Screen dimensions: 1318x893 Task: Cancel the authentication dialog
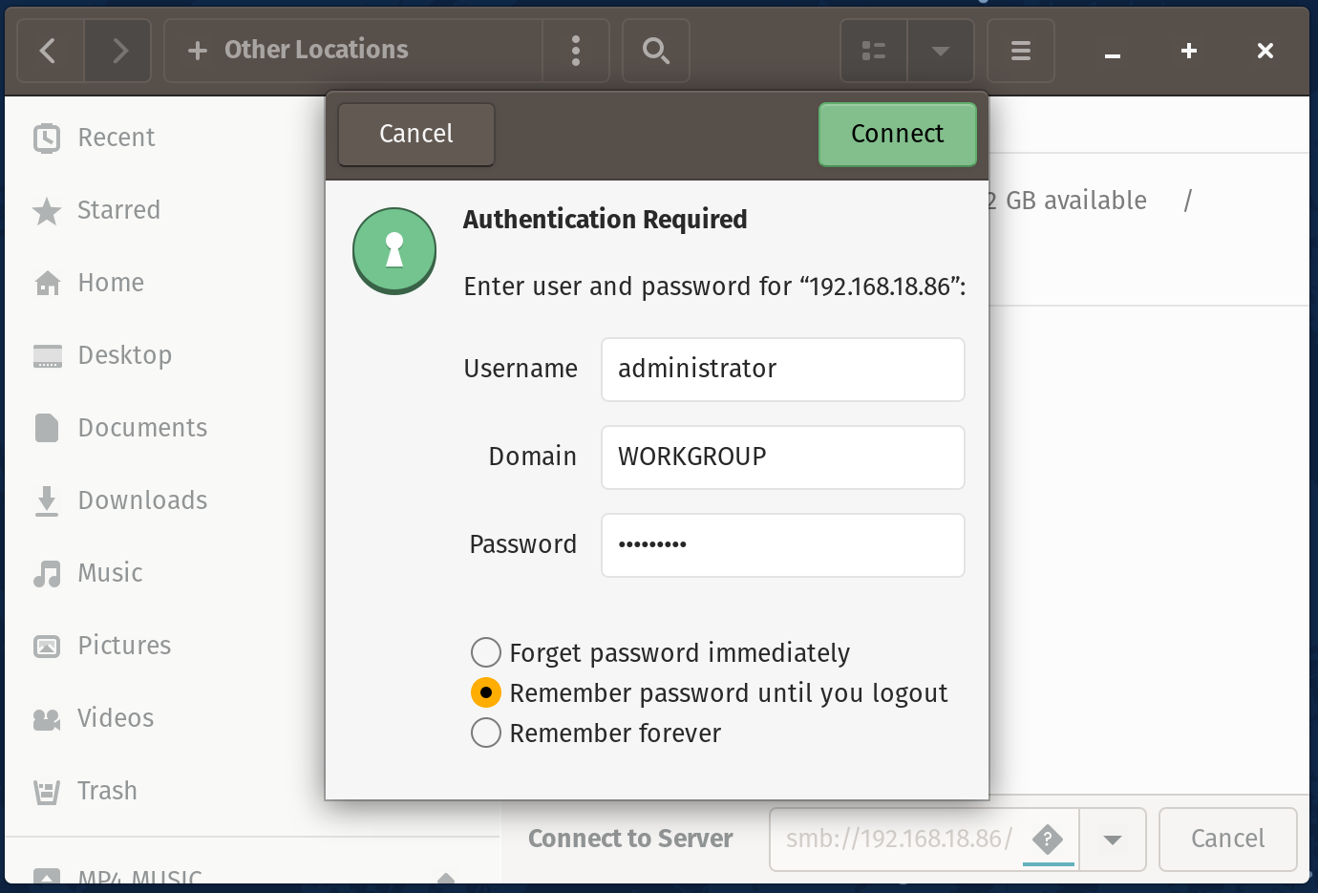415,134
